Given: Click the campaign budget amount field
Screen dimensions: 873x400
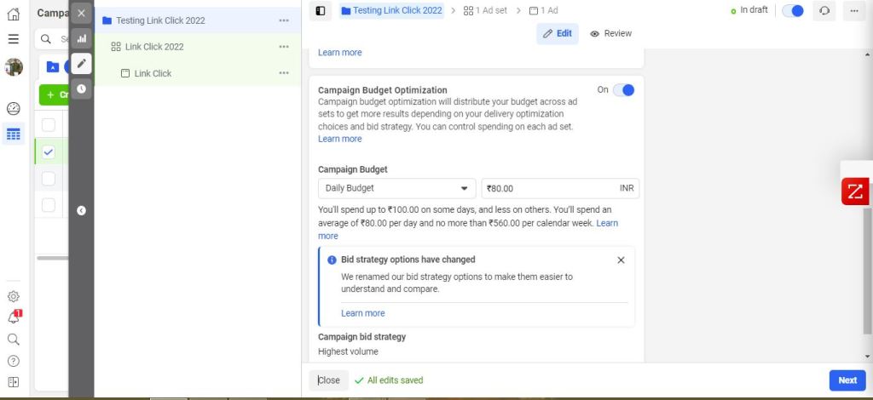Looking at the screenshot, I should pyautogui.click(x=550, y=188).
